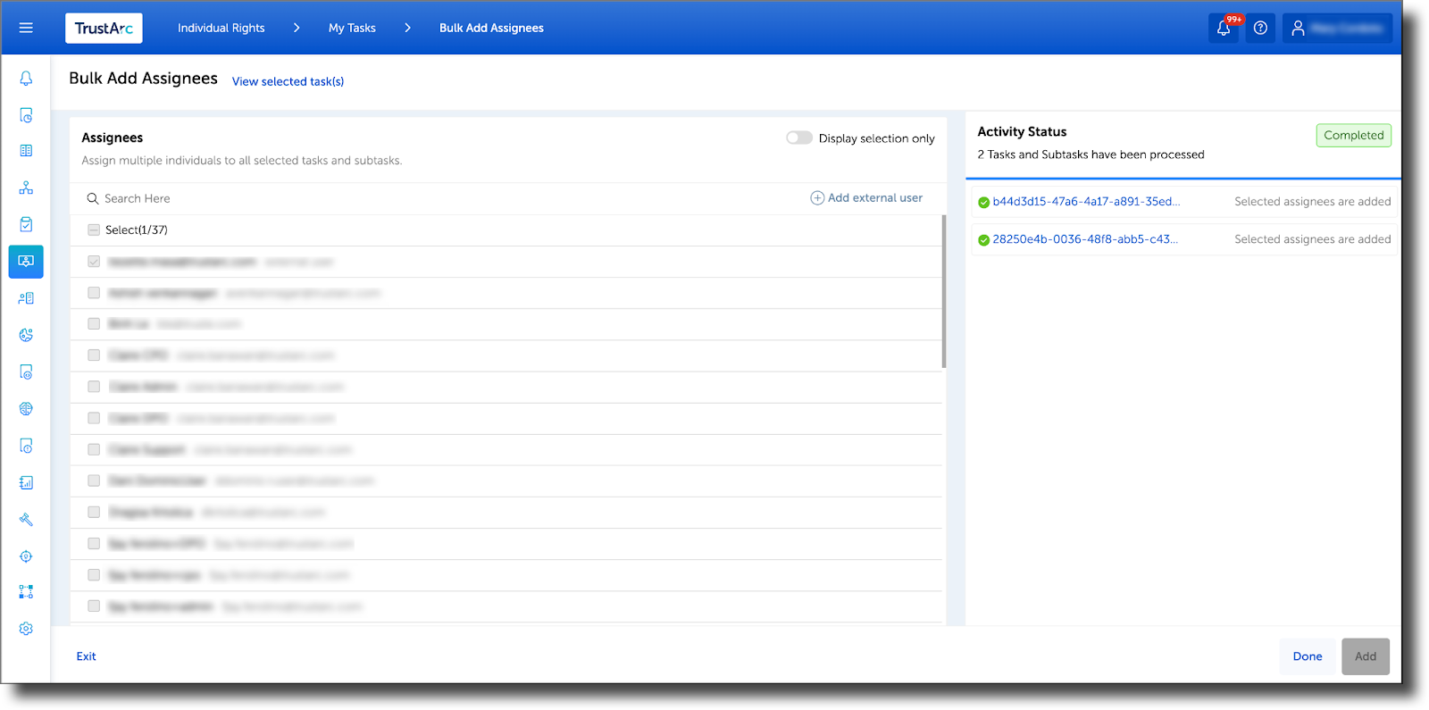Click '2 Tasks and Subtasks have been processed'
The image size is (1429, 710).
coord(1091,155)
